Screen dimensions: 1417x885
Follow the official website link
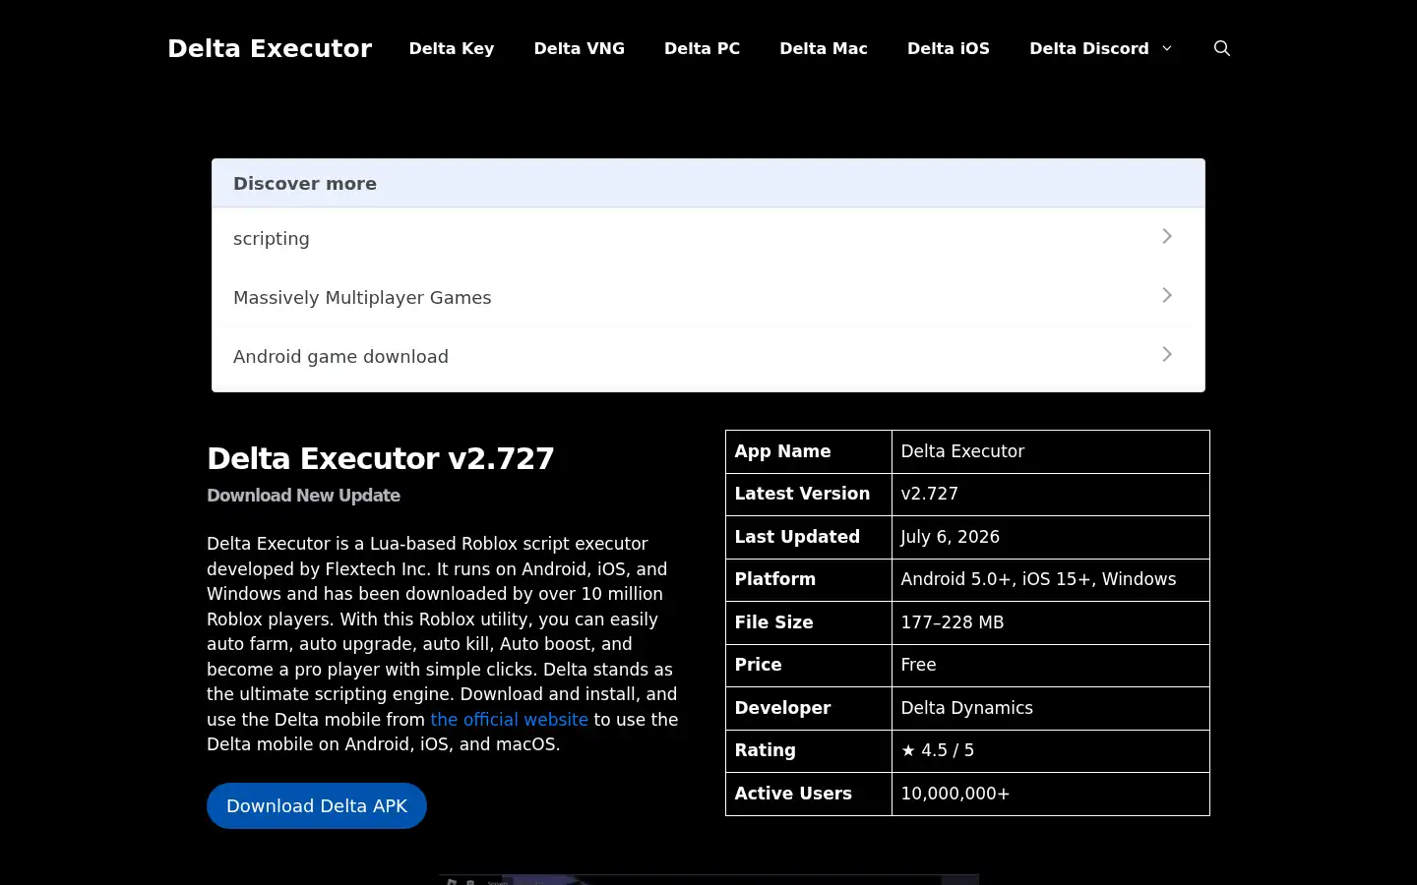[509, 720]
